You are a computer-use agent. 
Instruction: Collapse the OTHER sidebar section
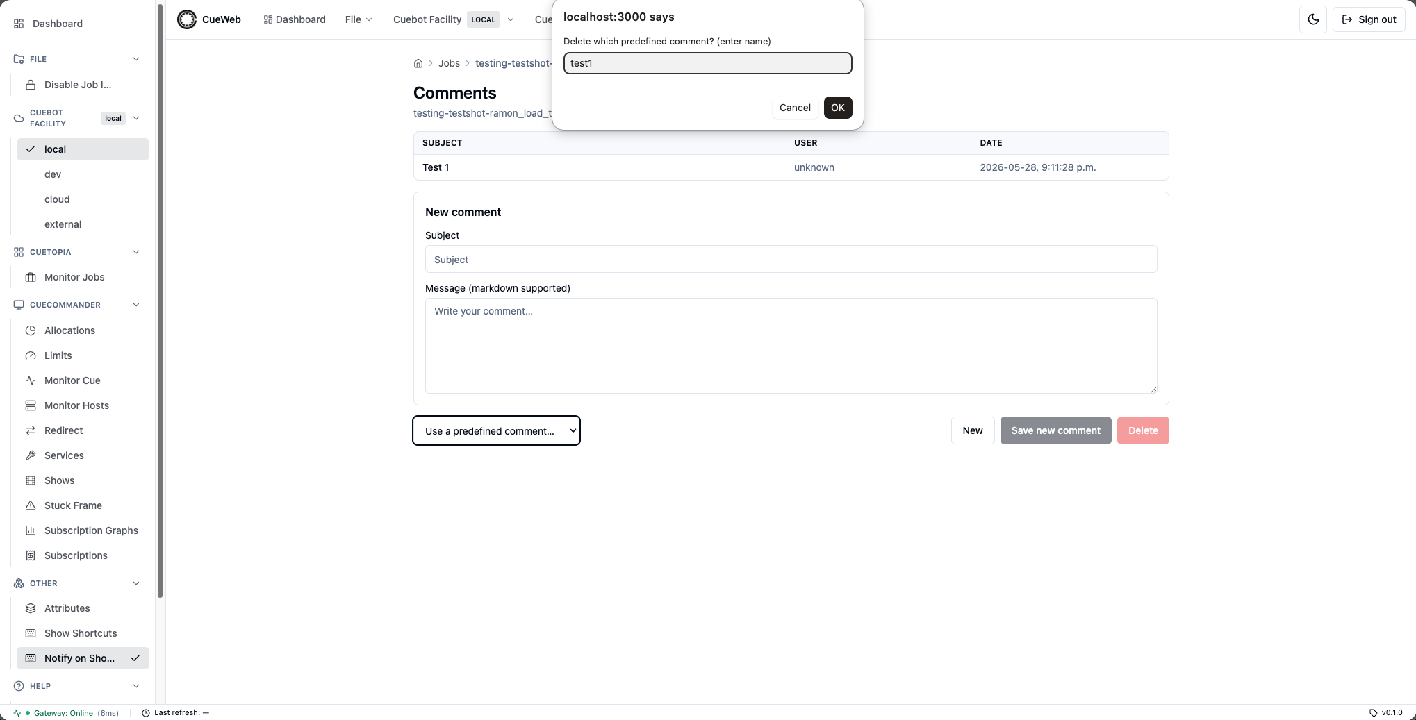[136, 583]
